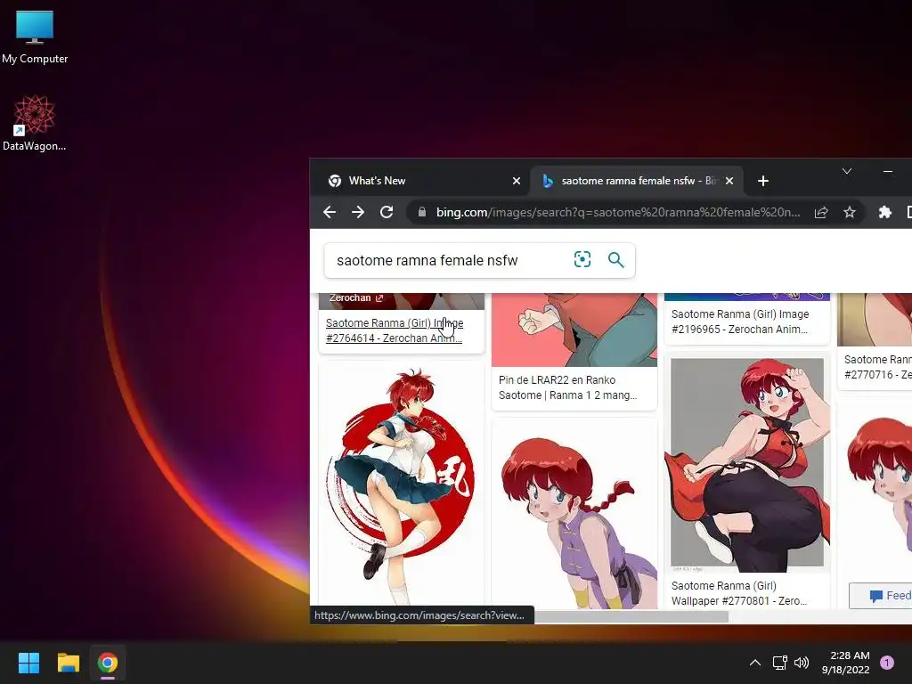912x684 pixels.
Task: Go back in Chrome
Action: (330, 212)
